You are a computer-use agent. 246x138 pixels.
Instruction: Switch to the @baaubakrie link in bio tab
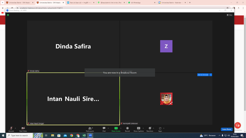pyautogui.click(x=111, y=3)
